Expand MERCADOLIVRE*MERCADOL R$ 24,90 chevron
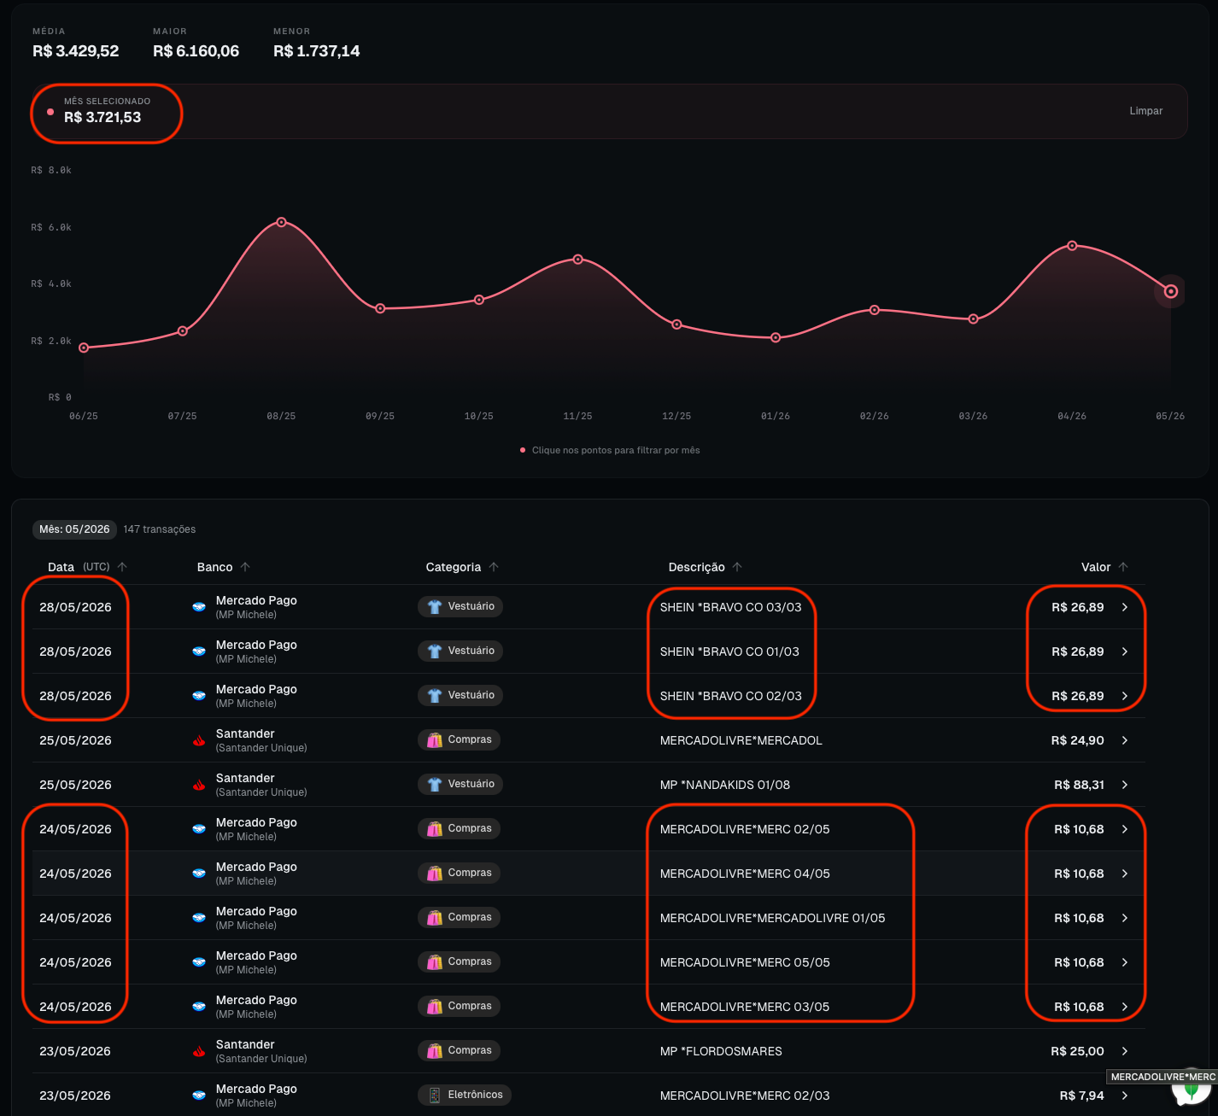 tap(1125, 740)
